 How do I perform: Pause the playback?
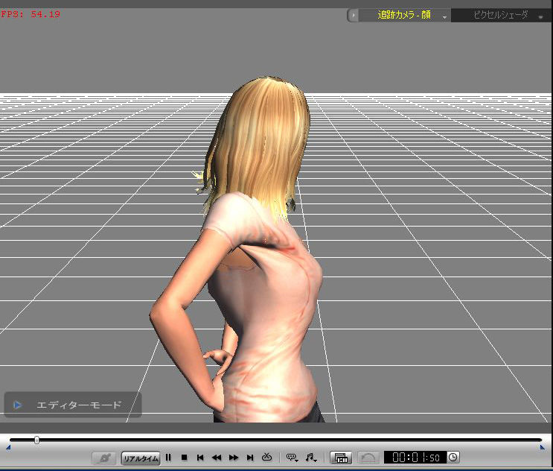pyautogui.click(x=168, y=458)
